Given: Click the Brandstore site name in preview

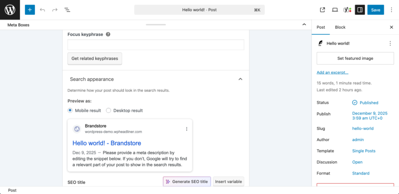Looking at the screenshot, I should tap(96, 126).
